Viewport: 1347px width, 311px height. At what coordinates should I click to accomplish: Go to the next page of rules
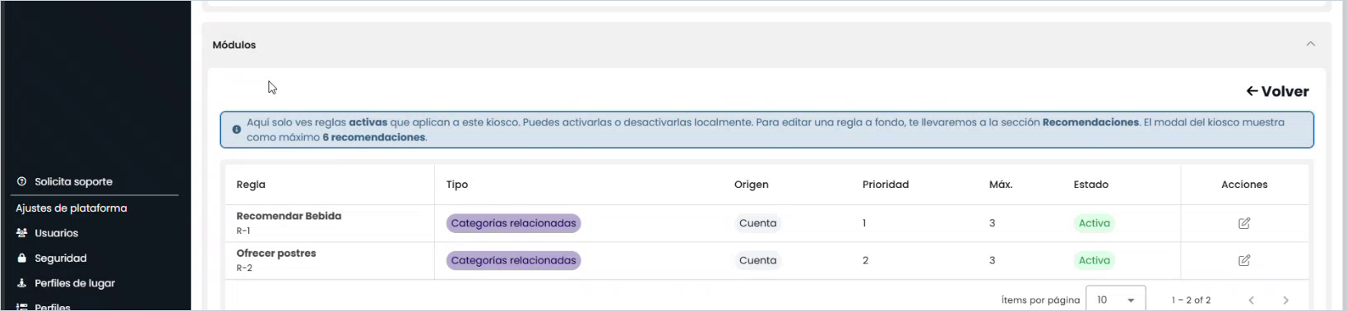tap(1286, 300)
